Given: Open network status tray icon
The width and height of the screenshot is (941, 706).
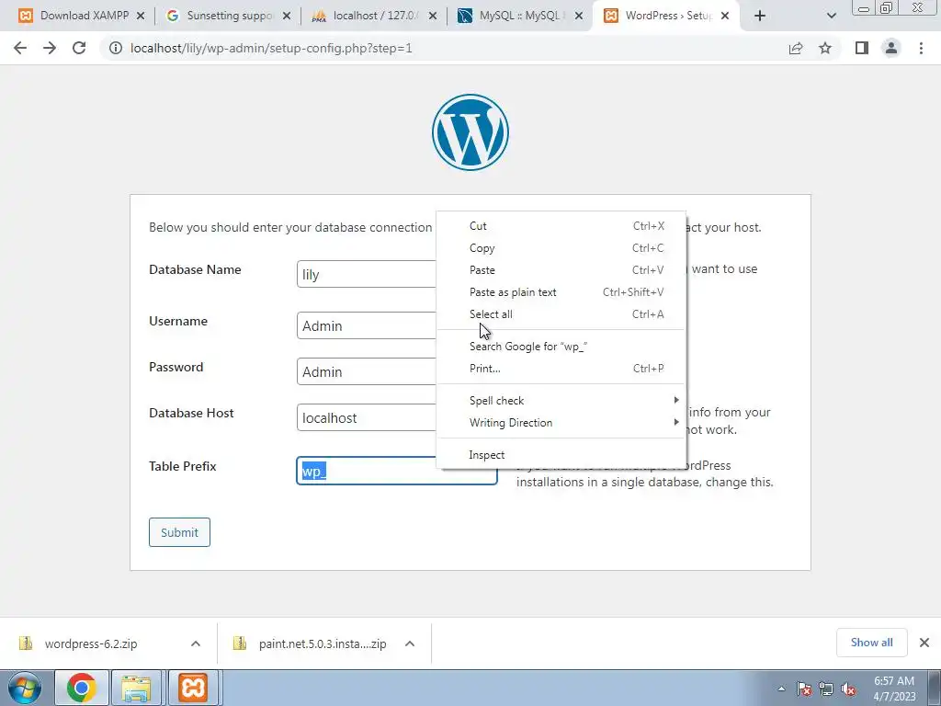Looking at the screenshot, I should [826, 689].
